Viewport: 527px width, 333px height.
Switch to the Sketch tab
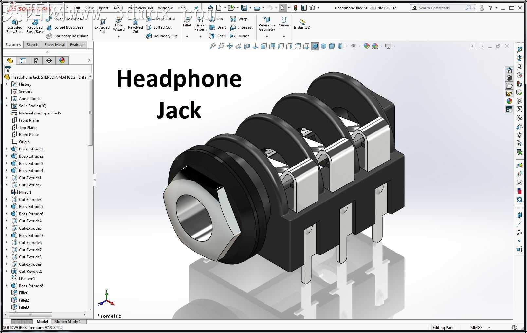[32, 45]
